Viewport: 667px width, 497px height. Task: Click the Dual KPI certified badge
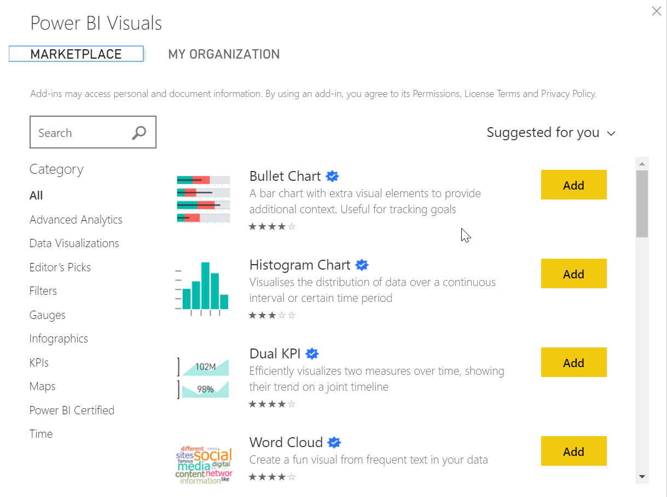312,353
